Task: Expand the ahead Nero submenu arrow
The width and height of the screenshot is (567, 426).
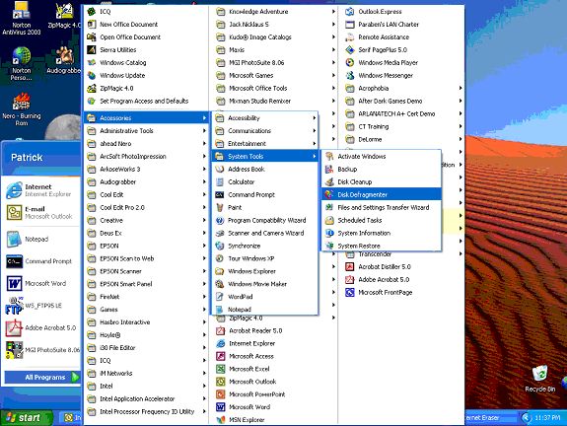Action: (x=204, y=144)
